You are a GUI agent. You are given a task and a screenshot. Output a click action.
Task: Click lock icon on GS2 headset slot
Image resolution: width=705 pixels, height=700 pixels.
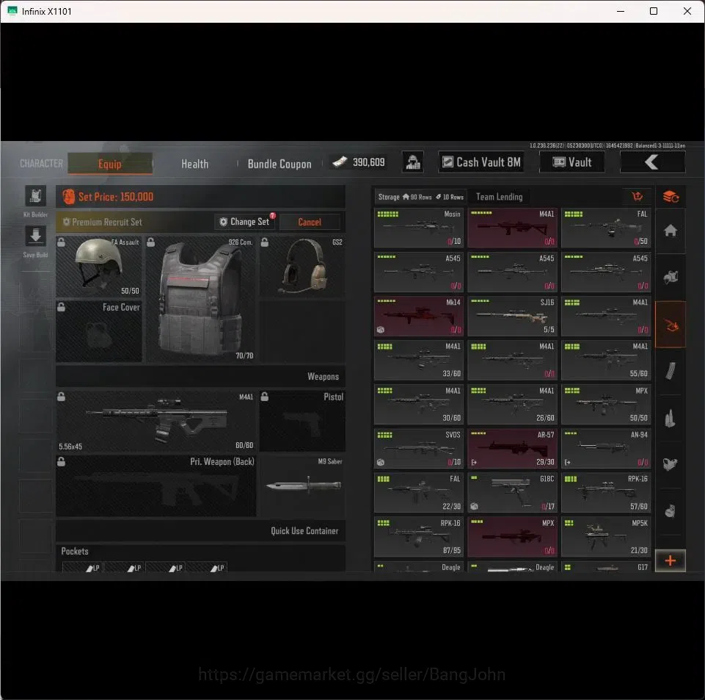265,242
